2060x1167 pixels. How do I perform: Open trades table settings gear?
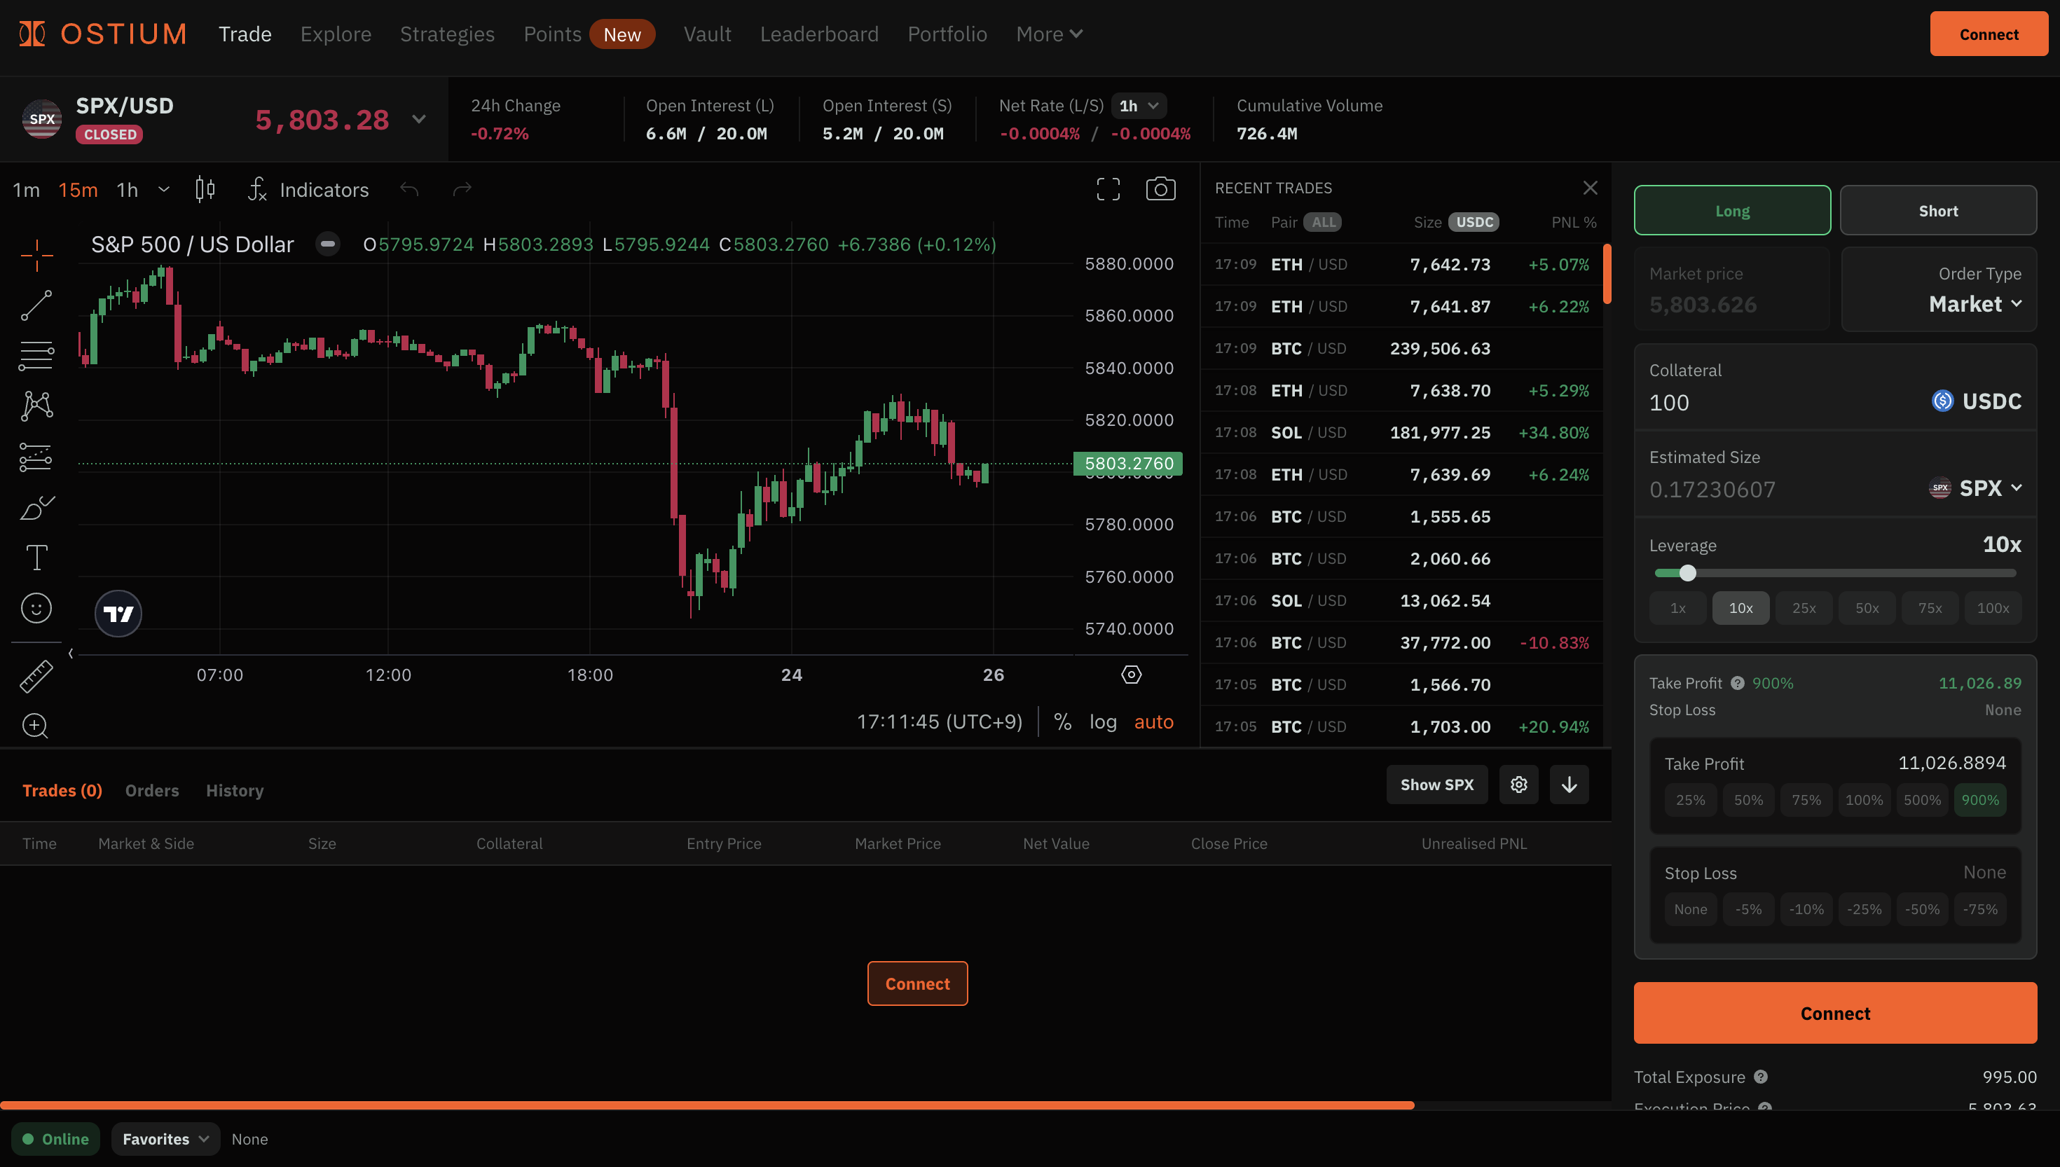point(1518,785)
